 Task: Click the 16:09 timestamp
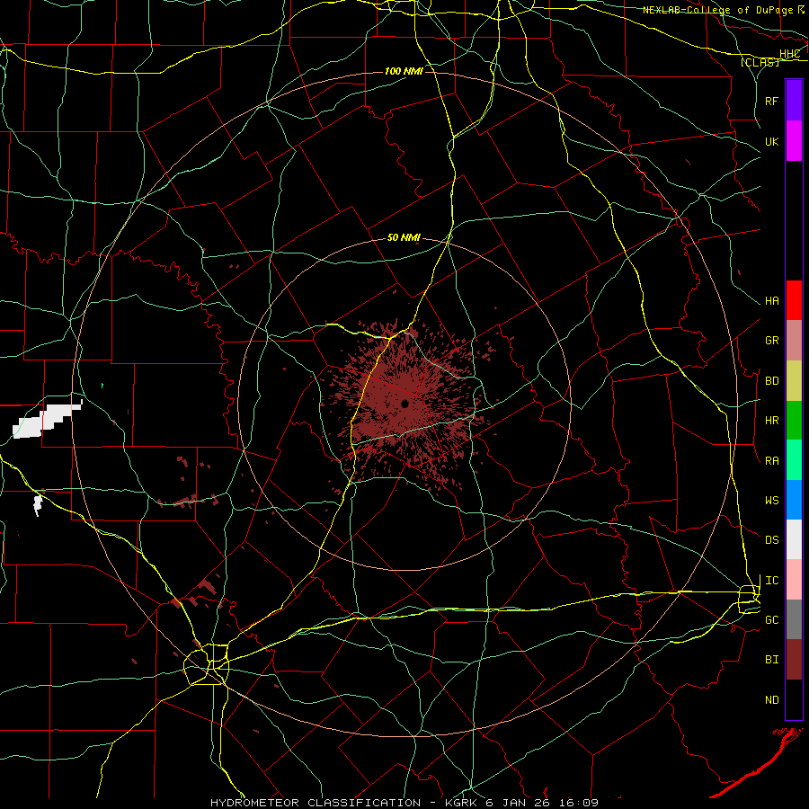(577, 803)
